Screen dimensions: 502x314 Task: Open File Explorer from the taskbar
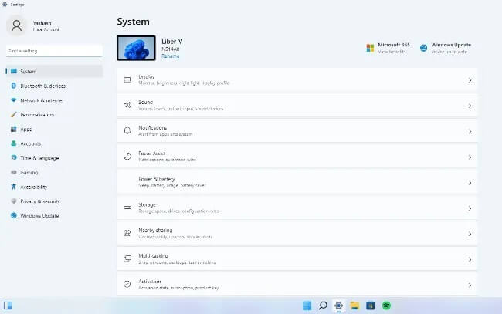(354, 306)
